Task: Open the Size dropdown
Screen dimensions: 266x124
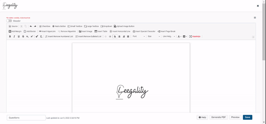Action: point(154,36)
